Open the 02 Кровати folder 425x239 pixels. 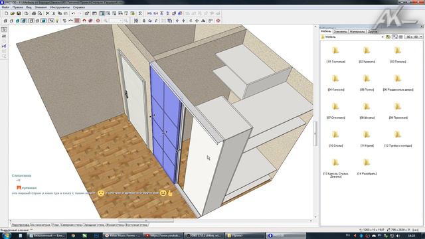pyautogui.click(x=367, y=54)
